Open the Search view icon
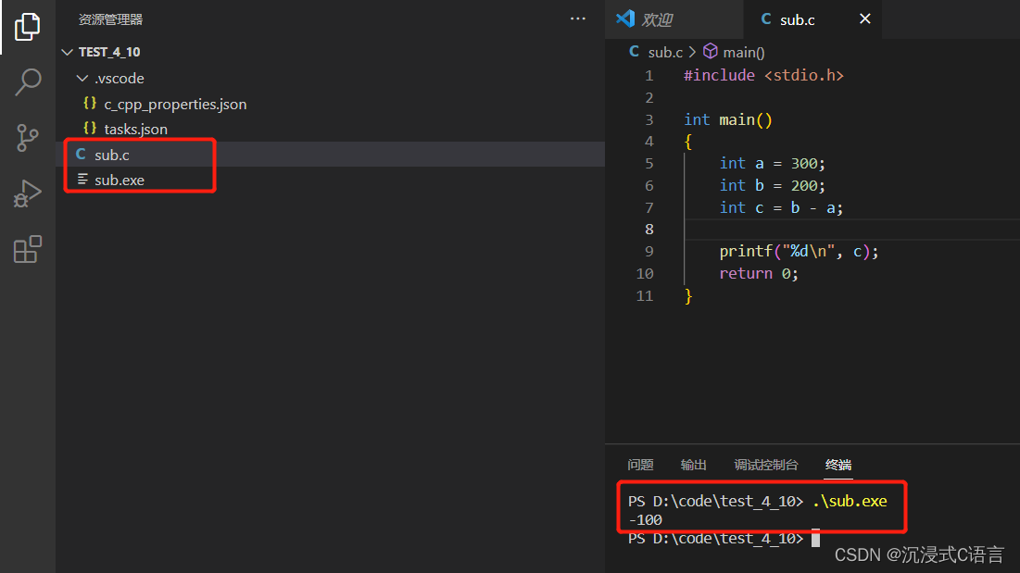The image size is (1020, 573). (27, 82)
